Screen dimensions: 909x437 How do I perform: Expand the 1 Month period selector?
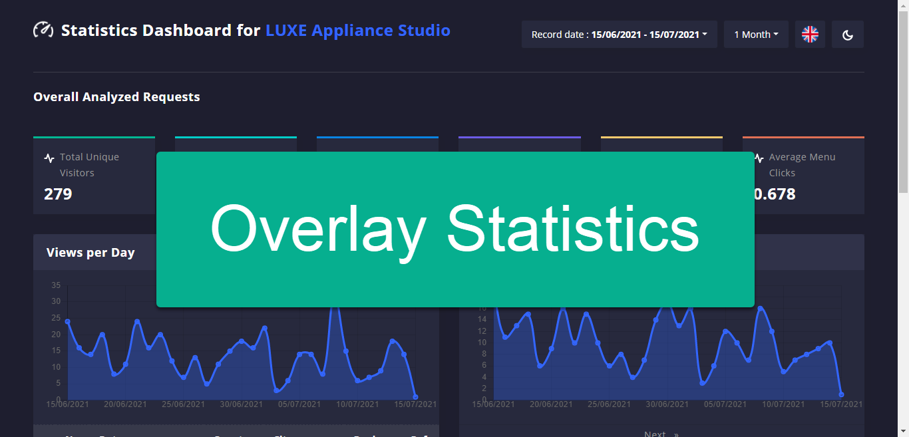756,34
